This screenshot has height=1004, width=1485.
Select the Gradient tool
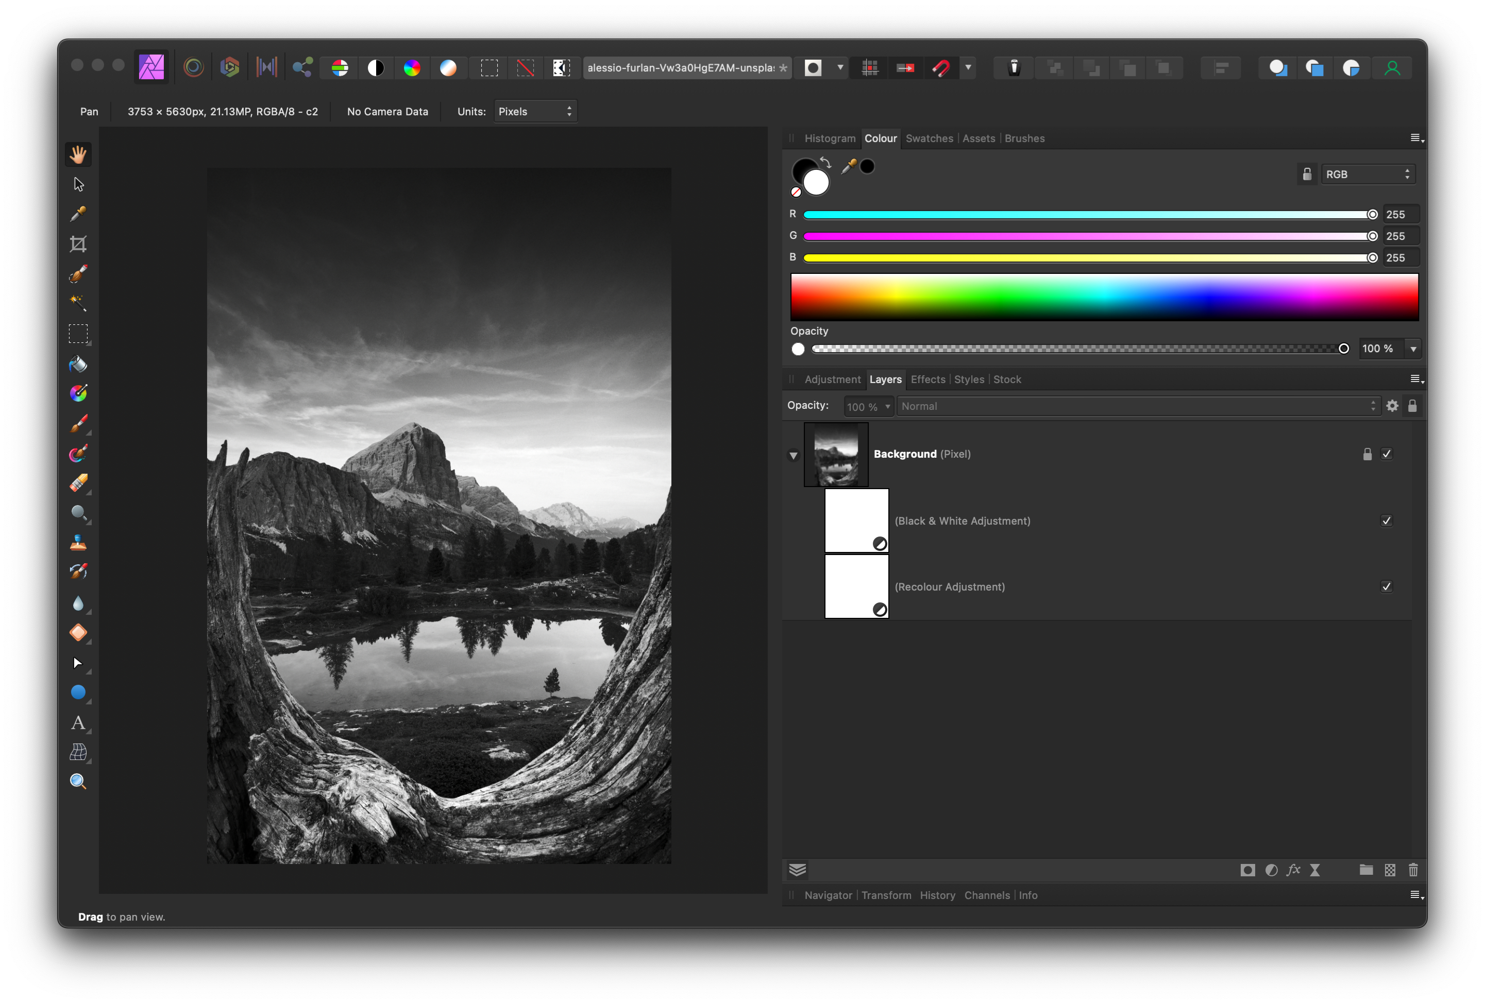(x=78, y=393)
